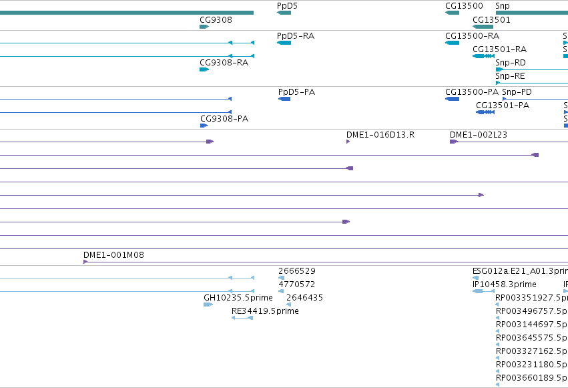Select the CG9308-RA transcript label

coord(224,63)
